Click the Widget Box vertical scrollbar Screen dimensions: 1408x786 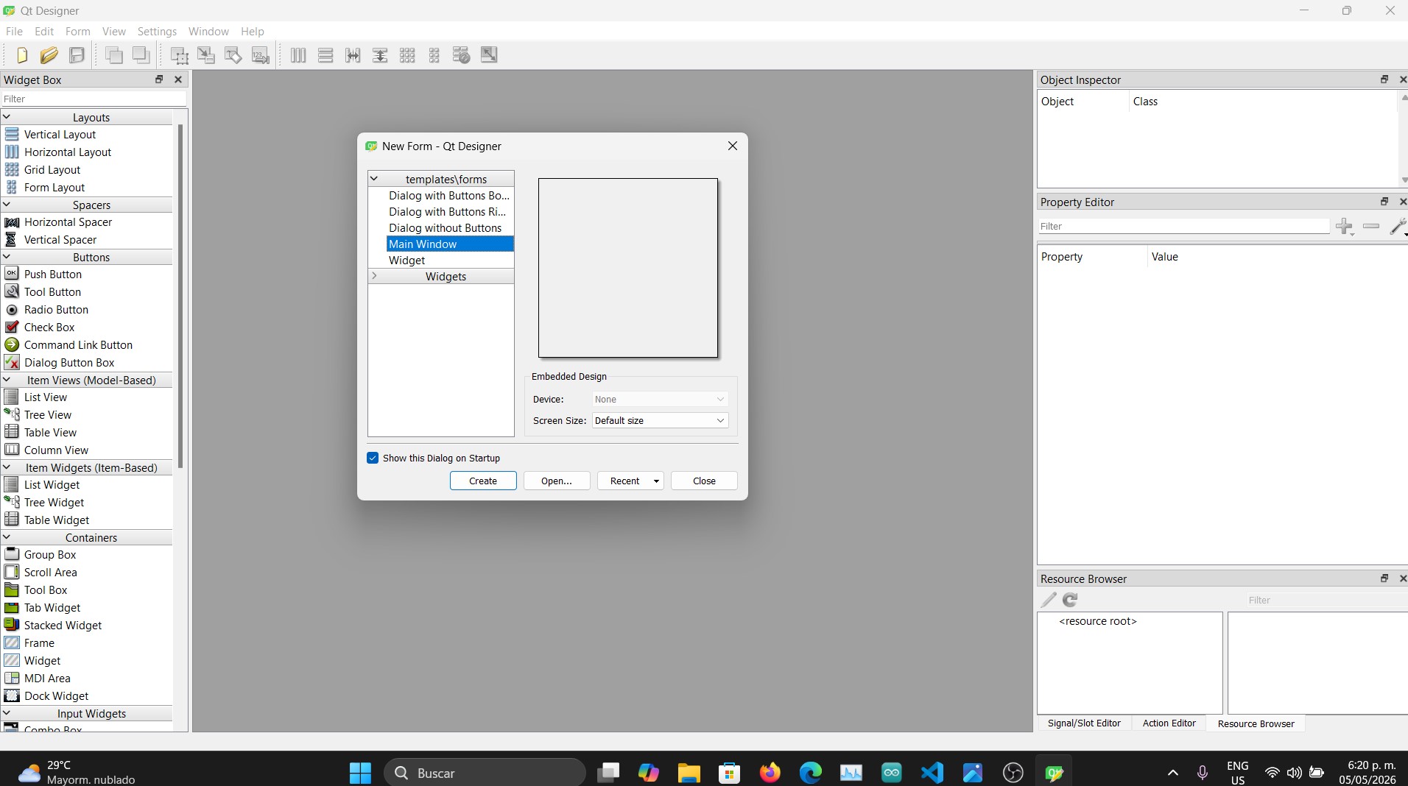pyautogui.click(x=180, y=296)
